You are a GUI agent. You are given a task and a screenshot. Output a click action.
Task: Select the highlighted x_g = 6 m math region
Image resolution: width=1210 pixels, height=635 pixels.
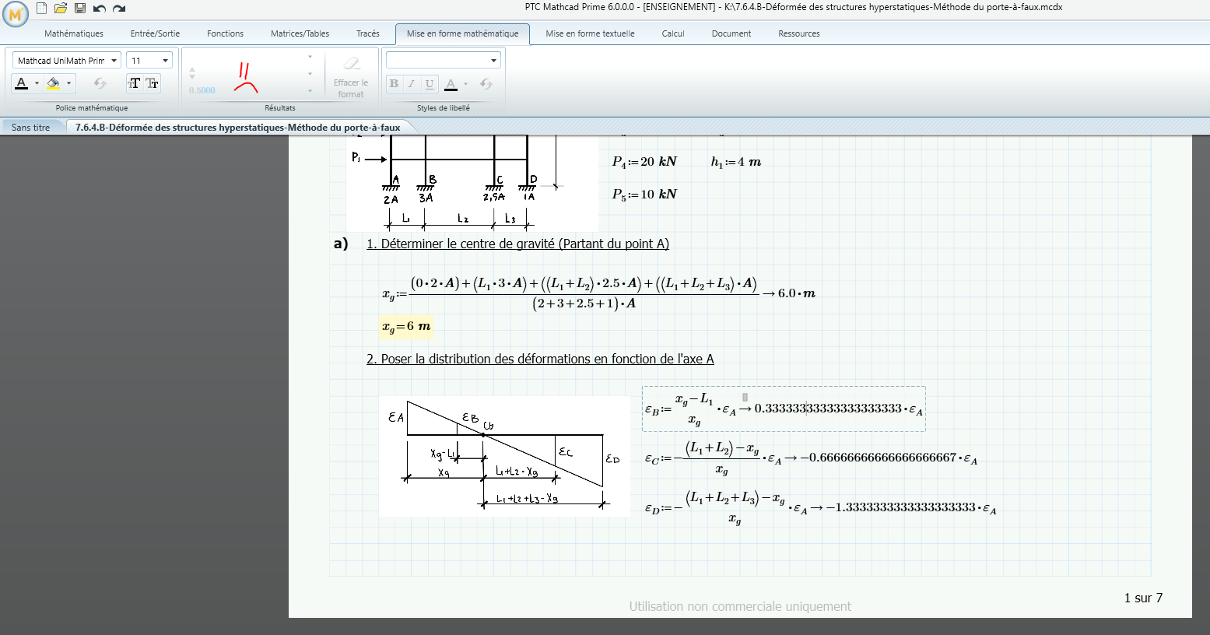(405, 327)
